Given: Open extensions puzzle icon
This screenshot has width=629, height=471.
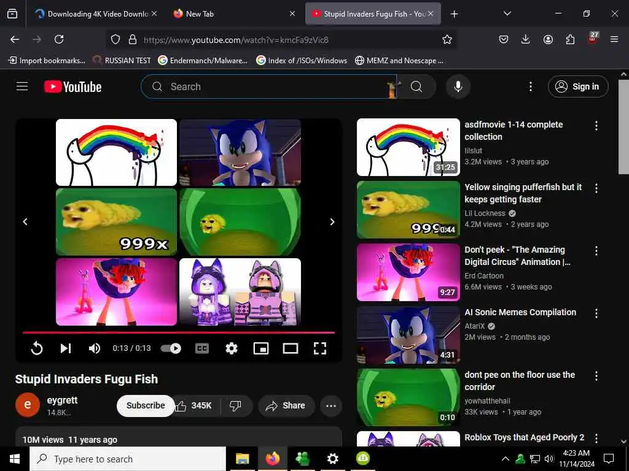Looking at the screenshot, I should 570,39.
